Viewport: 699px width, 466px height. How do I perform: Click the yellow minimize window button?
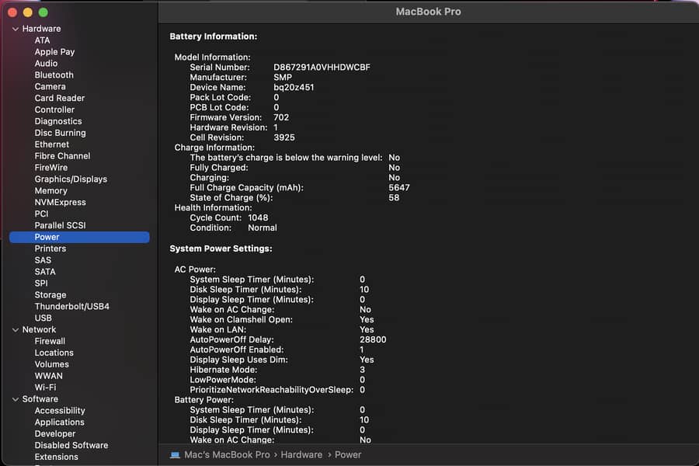(28, 12)
